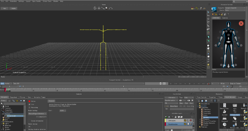Open the Model binding dropdown
Viewport: 248px width, 131px height.
38,113
